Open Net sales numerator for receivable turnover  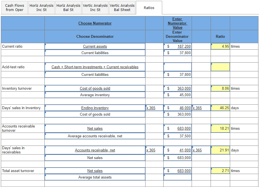pyautogui.click(x=95, y=128)
